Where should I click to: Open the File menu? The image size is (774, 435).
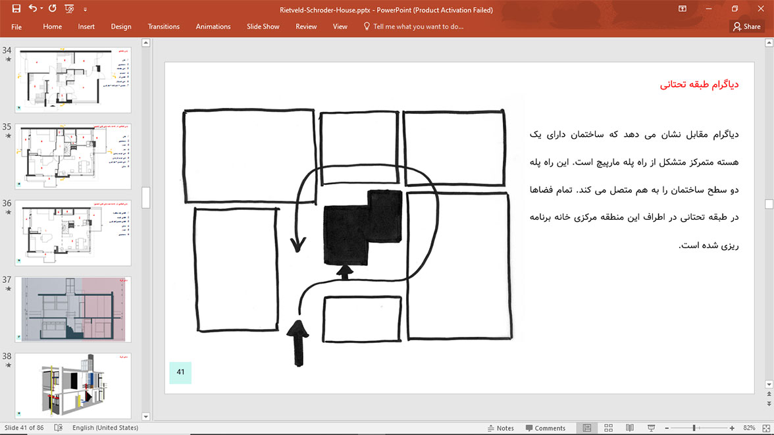[16, 27]
